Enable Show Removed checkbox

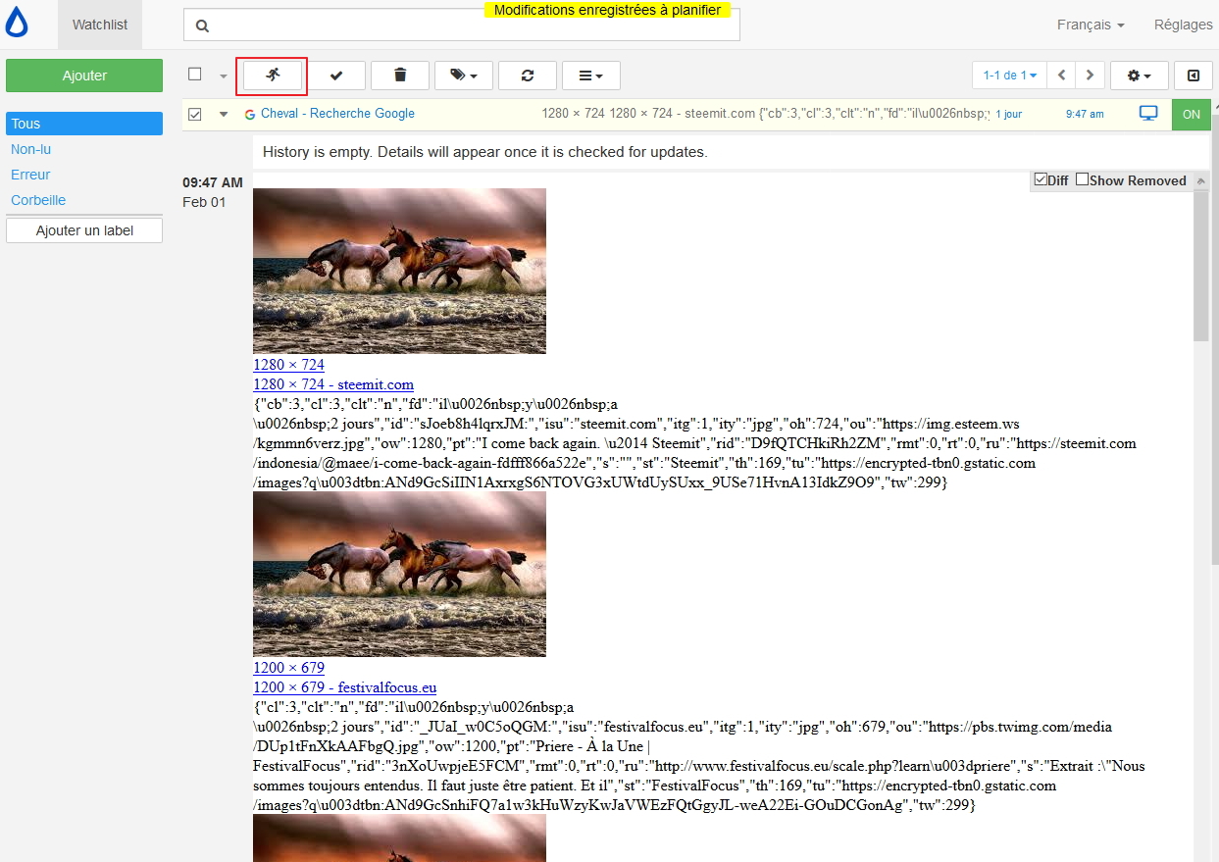click(x=1082, y=179)
